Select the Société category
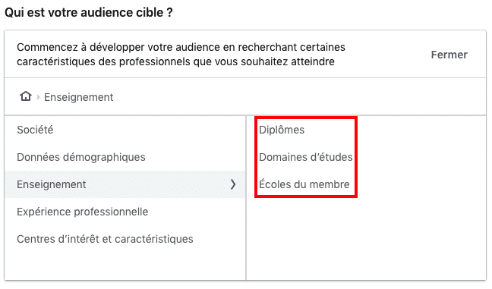The image size is (492, 289). point(125,130)
